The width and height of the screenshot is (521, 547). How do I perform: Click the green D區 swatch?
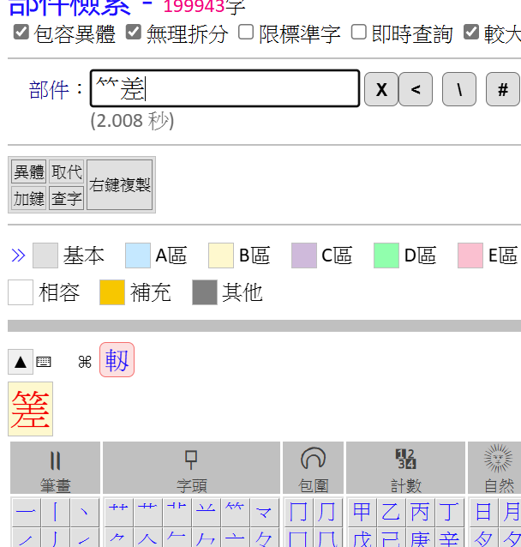pyautogui.click(x=386, y=255)
